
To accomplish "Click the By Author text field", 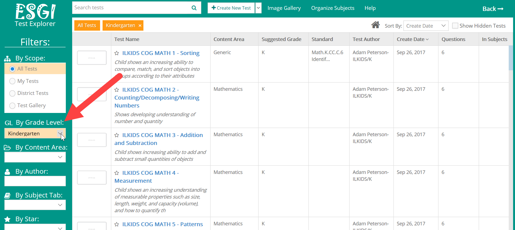I will click(35, 181).
